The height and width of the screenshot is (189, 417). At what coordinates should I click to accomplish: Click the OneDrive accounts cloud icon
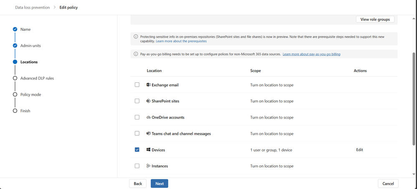pyautogui.click(x=148, y=117)
